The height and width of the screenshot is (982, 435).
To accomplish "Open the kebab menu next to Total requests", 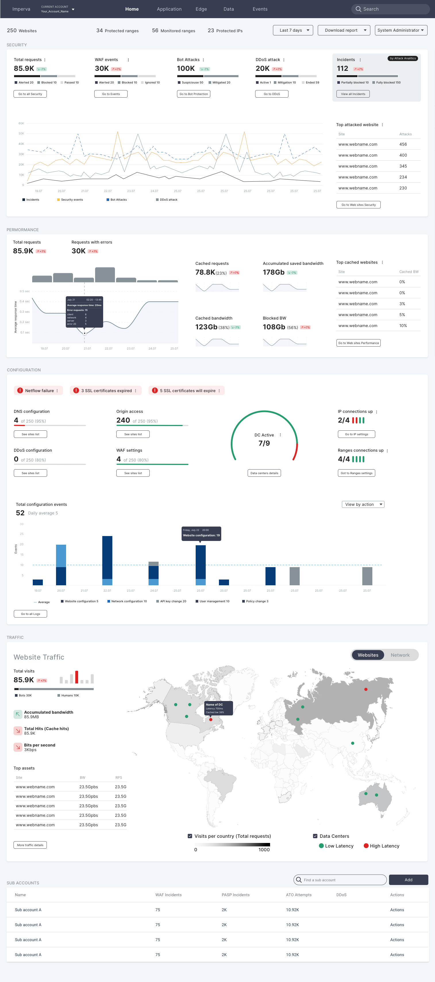I will 45,60.
